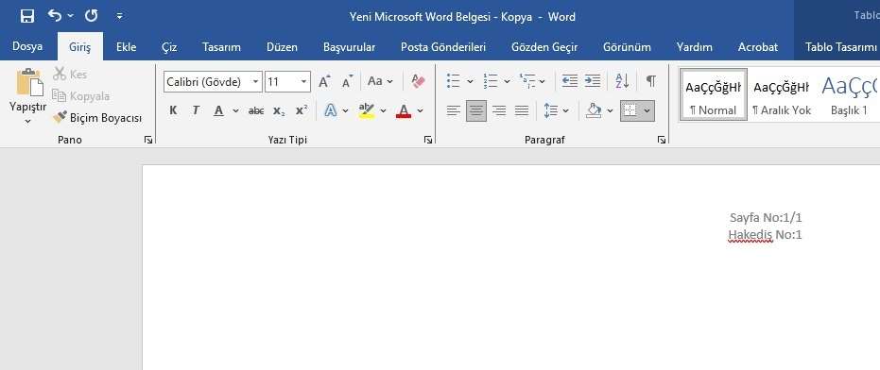Apply the Başlık 1 style
Screen dimensions: 880x370
pyautogui.click(x=849, y=94)
